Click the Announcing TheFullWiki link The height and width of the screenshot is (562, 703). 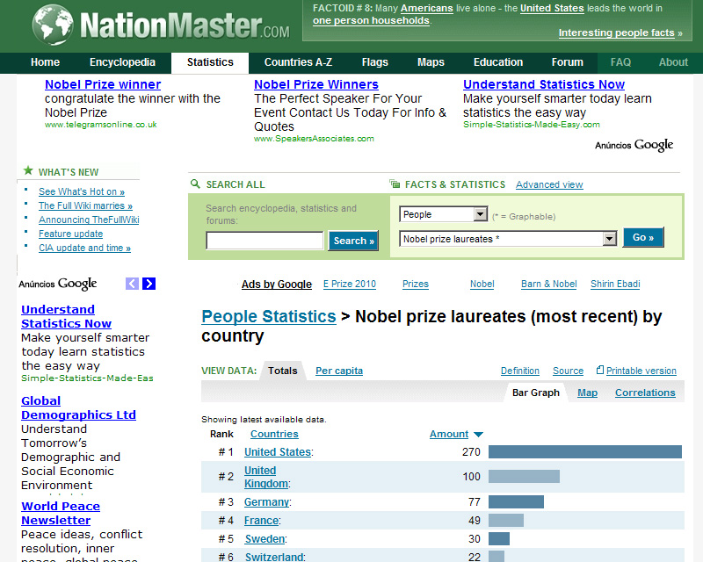click(89, 220)
